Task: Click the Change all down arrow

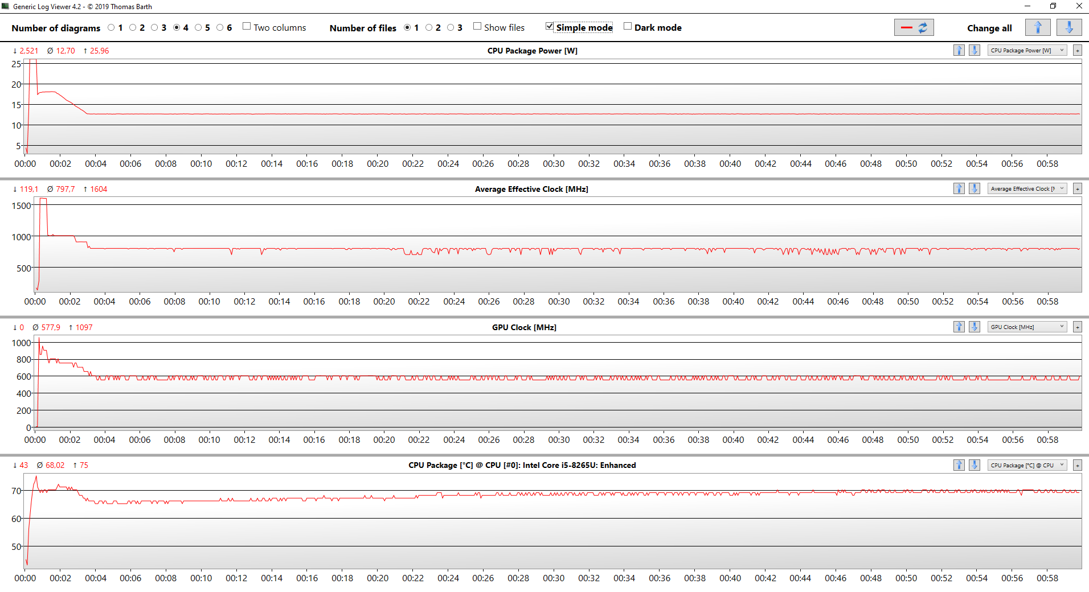Action: point(1069,27)
